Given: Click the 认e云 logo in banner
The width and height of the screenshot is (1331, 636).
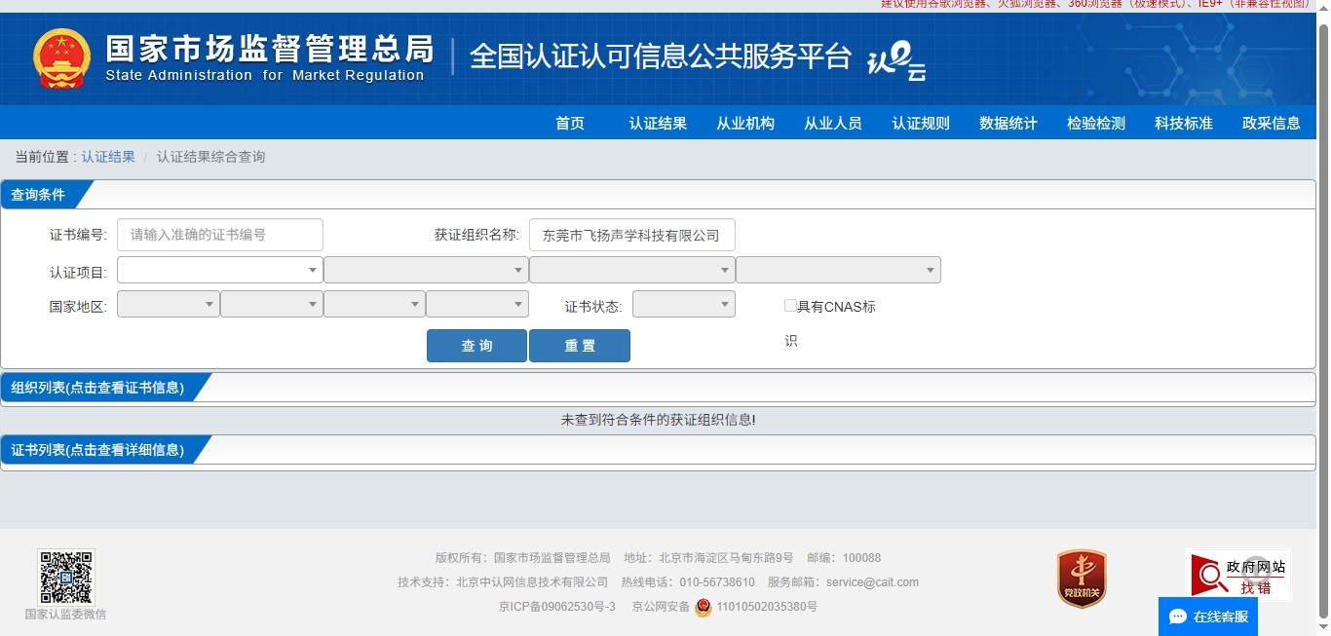Looking at the screenshot, I should [x=895, y=61].
